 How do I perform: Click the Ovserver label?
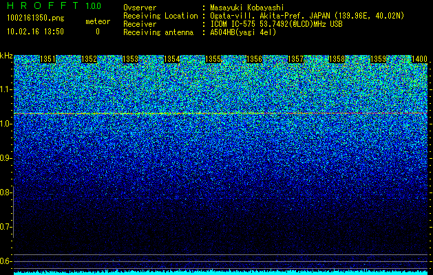[140, 8]
